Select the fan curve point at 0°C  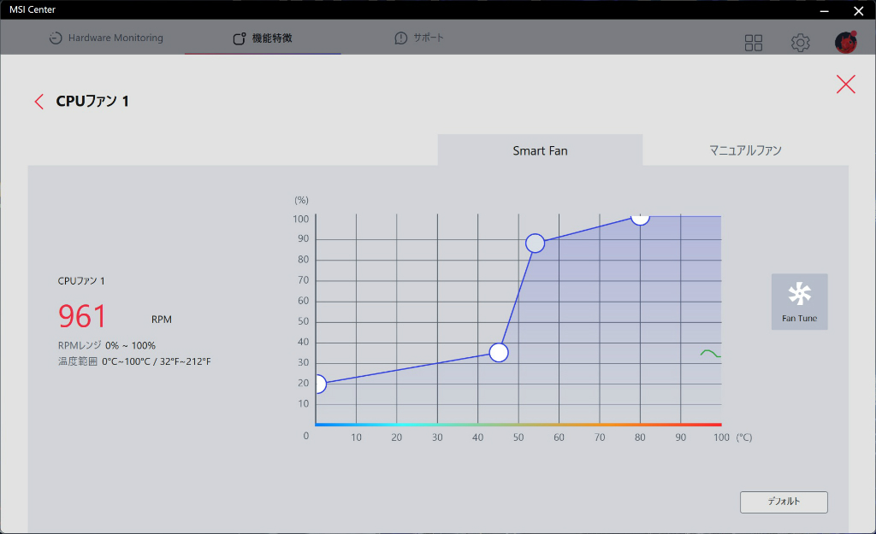[x=320, y=384]
